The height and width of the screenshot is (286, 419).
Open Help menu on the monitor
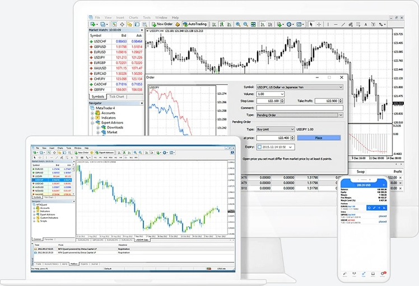point(175,17)
